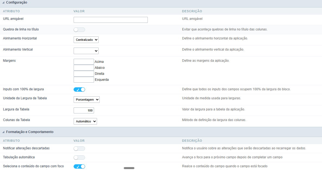Open Unidade da Largura da Tabela dropdown
The height and width of the screenshot is (170, 322).
87,100
